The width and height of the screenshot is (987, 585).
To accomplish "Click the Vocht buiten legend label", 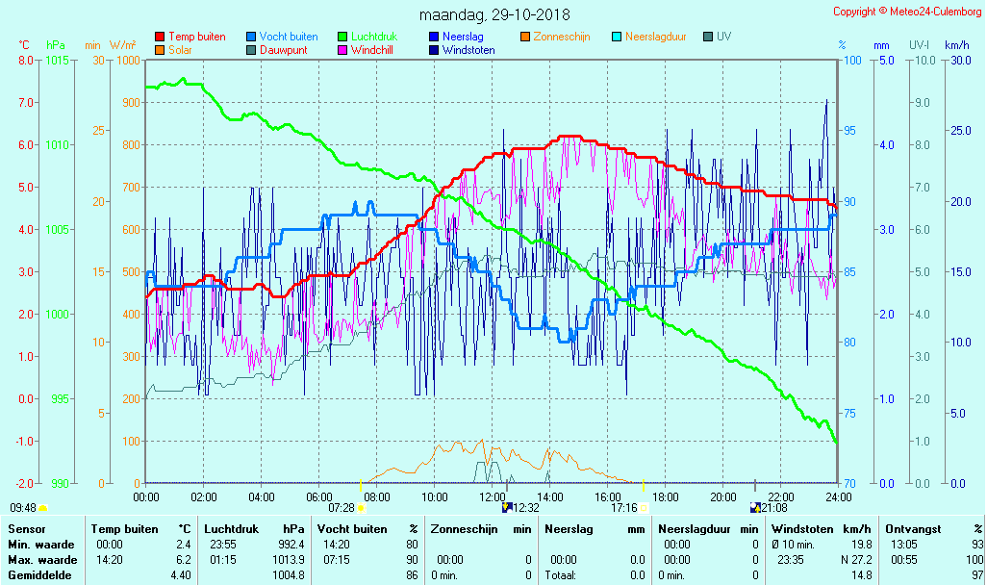I will (x=289, y=37).
